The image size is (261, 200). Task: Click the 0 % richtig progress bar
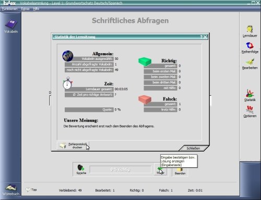pyautogui.click(x=120, y=169)
